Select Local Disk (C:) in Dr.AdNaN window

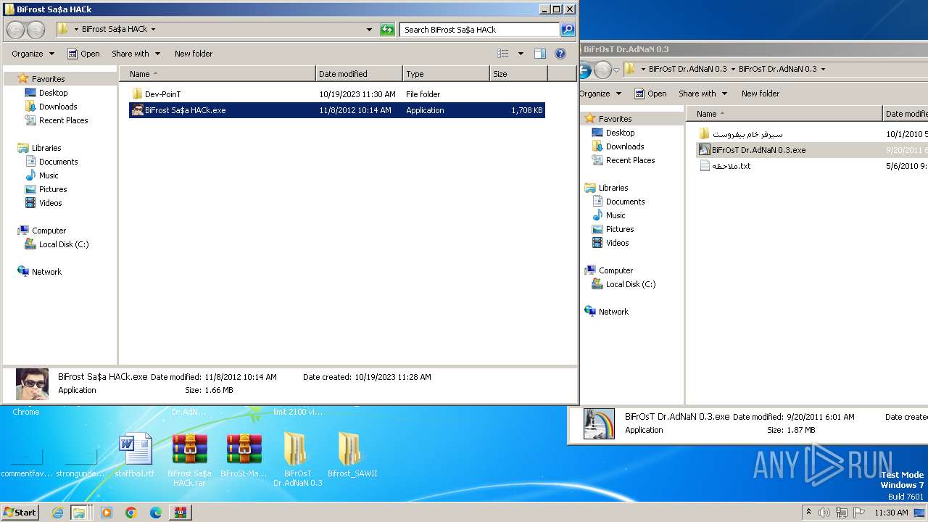click(x=631, y=284)
